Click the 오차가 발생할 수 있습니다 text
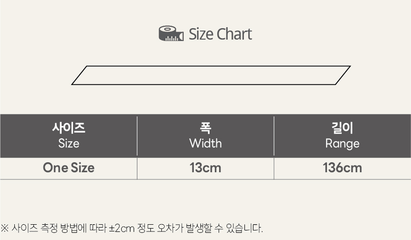The width and height of the screenshot is (411, 240). click(x=210, y=228)
